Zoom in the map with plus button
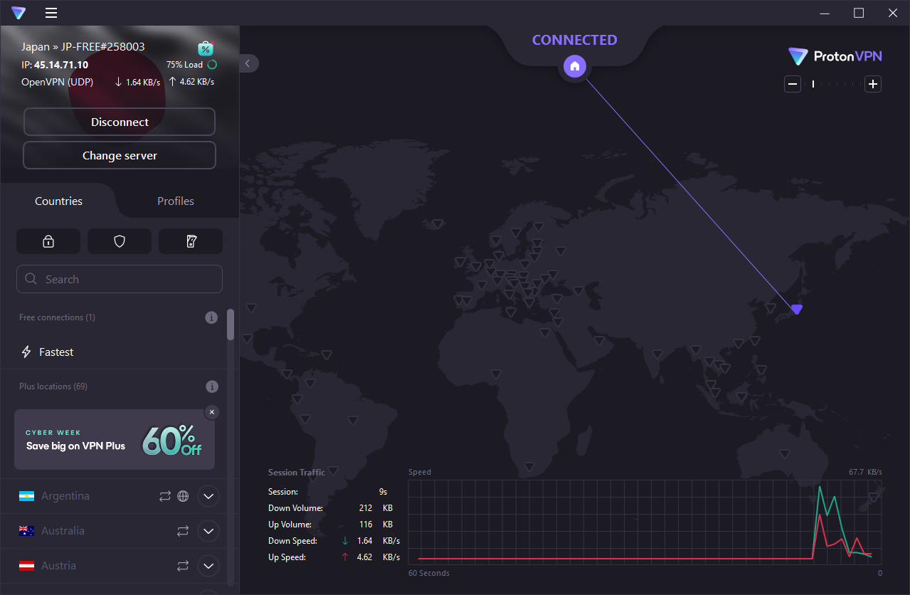 tap(873, 84)
